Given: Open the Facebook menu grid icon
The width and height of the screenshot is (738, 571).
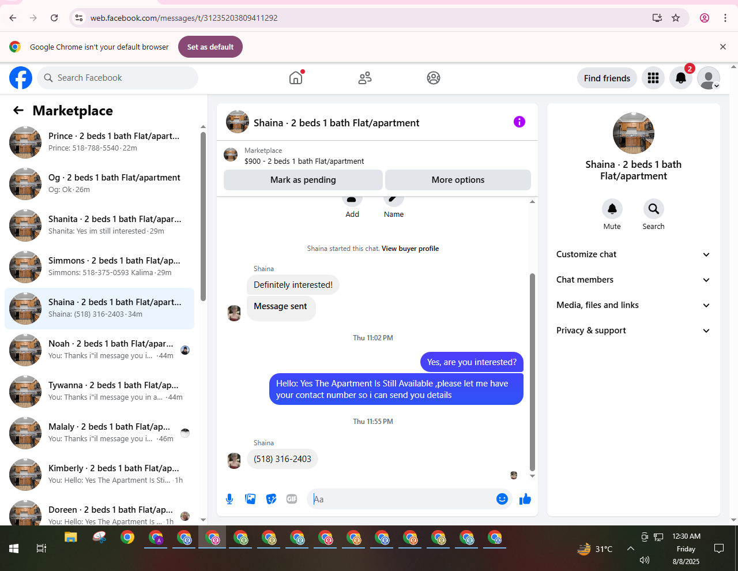Looking at the screenshot, I should coord(653,78).
